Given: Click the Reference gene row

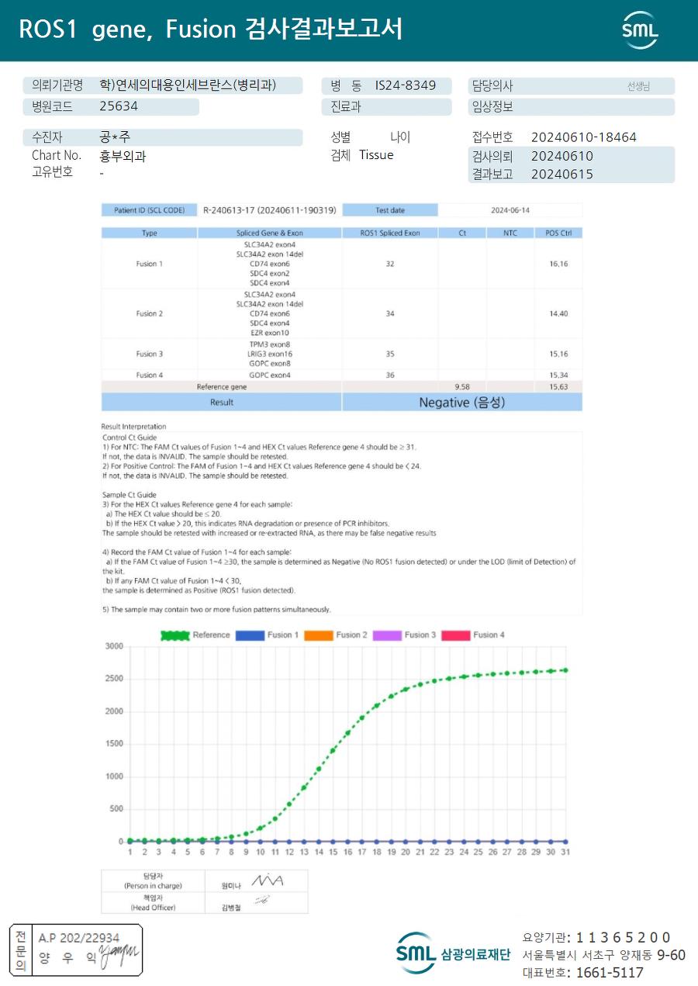Looking at the screenshot, I should [342, 386].
